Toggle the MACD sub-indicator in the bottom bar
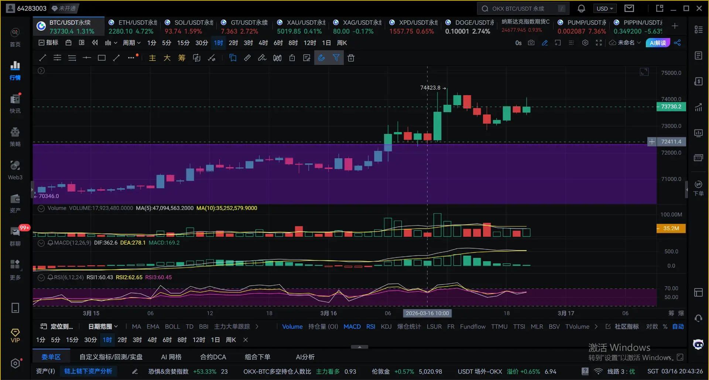This screenshot has width=709, height=380. 352,327
